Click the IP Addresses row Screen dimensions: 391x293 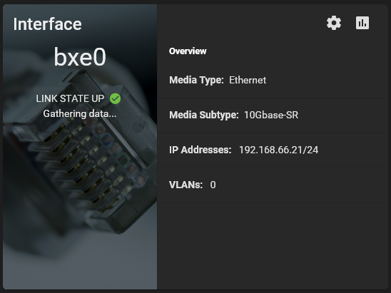point(273,150)
